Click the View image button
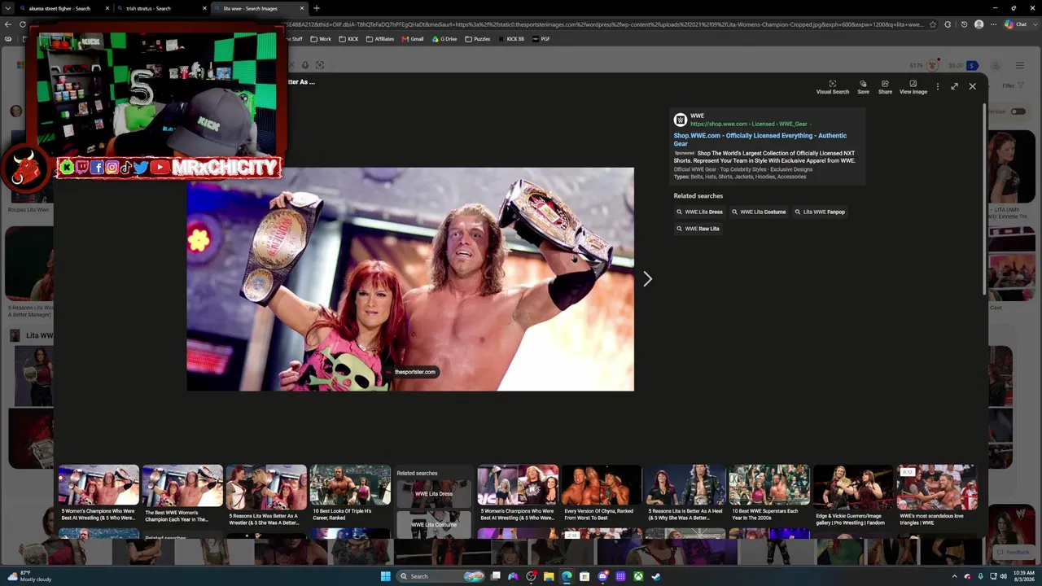Screen dimensions: 1042x586 [913, 87]
